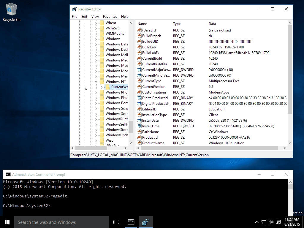The height and width of the screenshot is (228, 304).
Task: Click the values pane scroll down arrow
Action: (290, 143)
